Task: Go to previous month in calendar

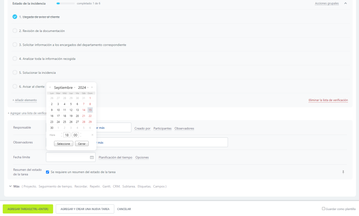Action: pos(50,87)
